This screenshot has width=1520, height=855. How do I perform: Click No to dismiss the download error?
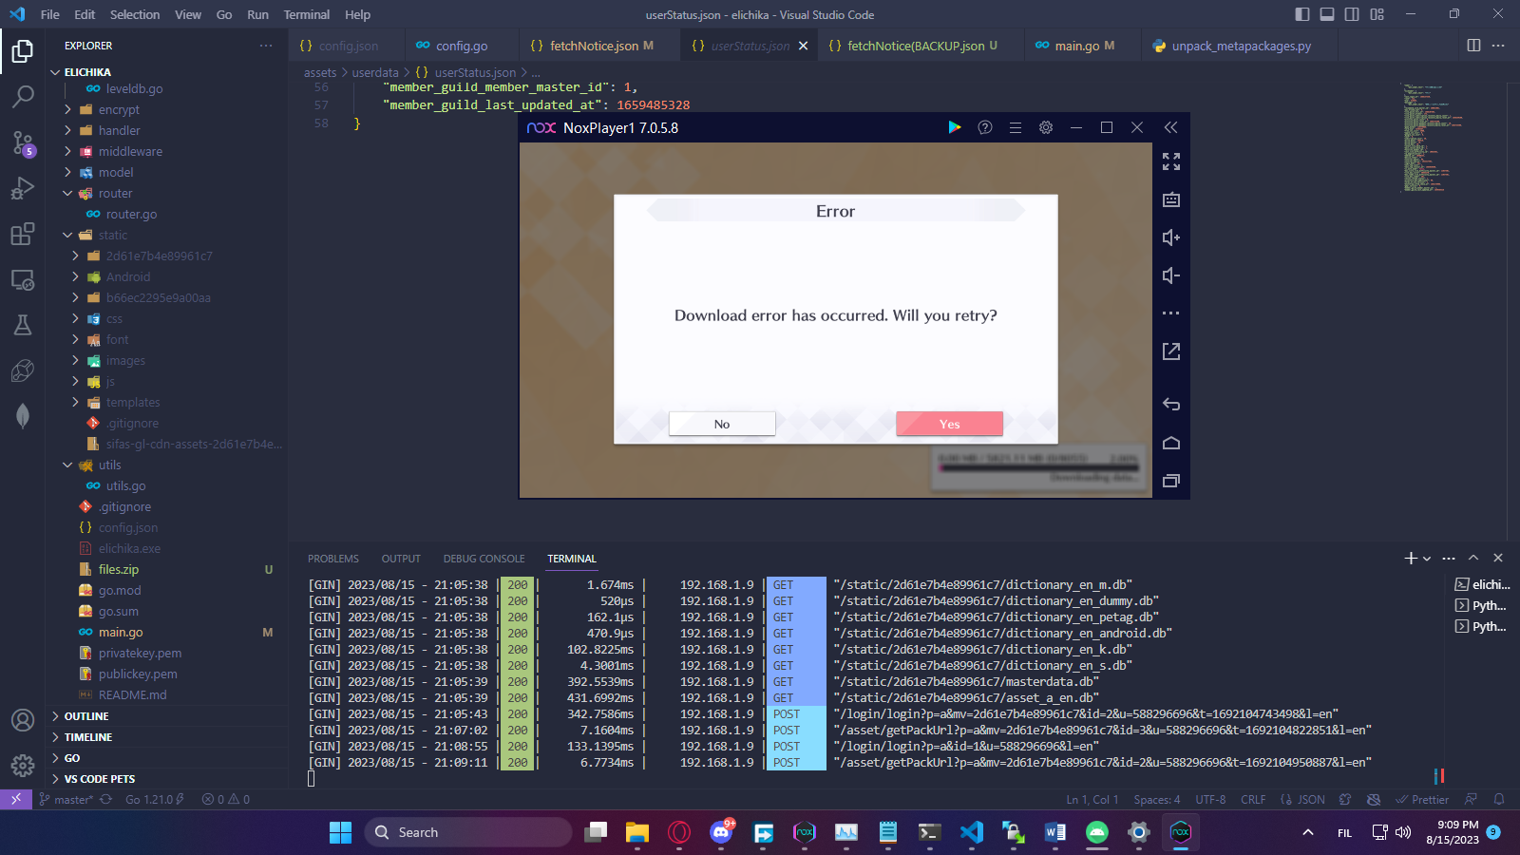(x=722, y=424)
